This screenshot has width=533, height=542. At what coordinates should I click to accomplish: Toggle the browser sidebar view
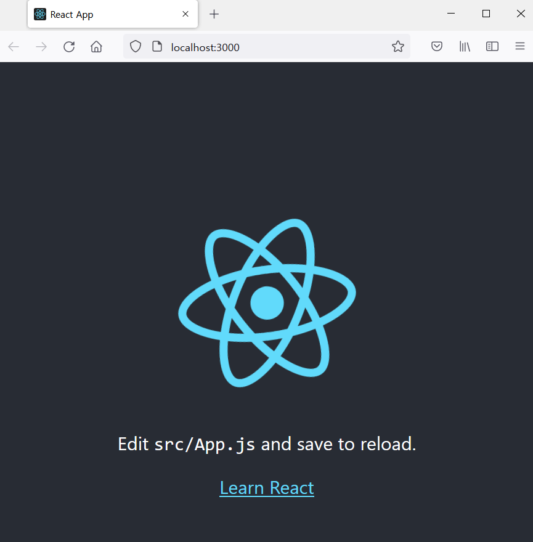point(492,47)
